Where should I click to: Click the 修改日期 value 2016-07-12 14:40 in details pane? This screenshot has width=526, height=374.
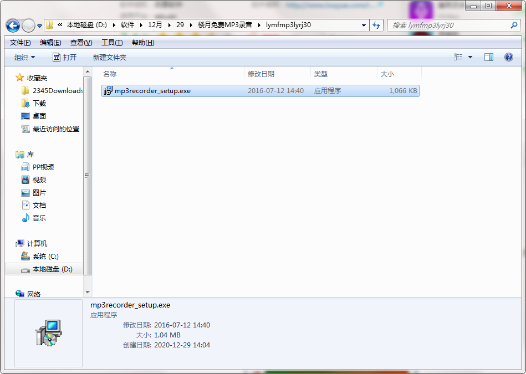pos(182,325)
